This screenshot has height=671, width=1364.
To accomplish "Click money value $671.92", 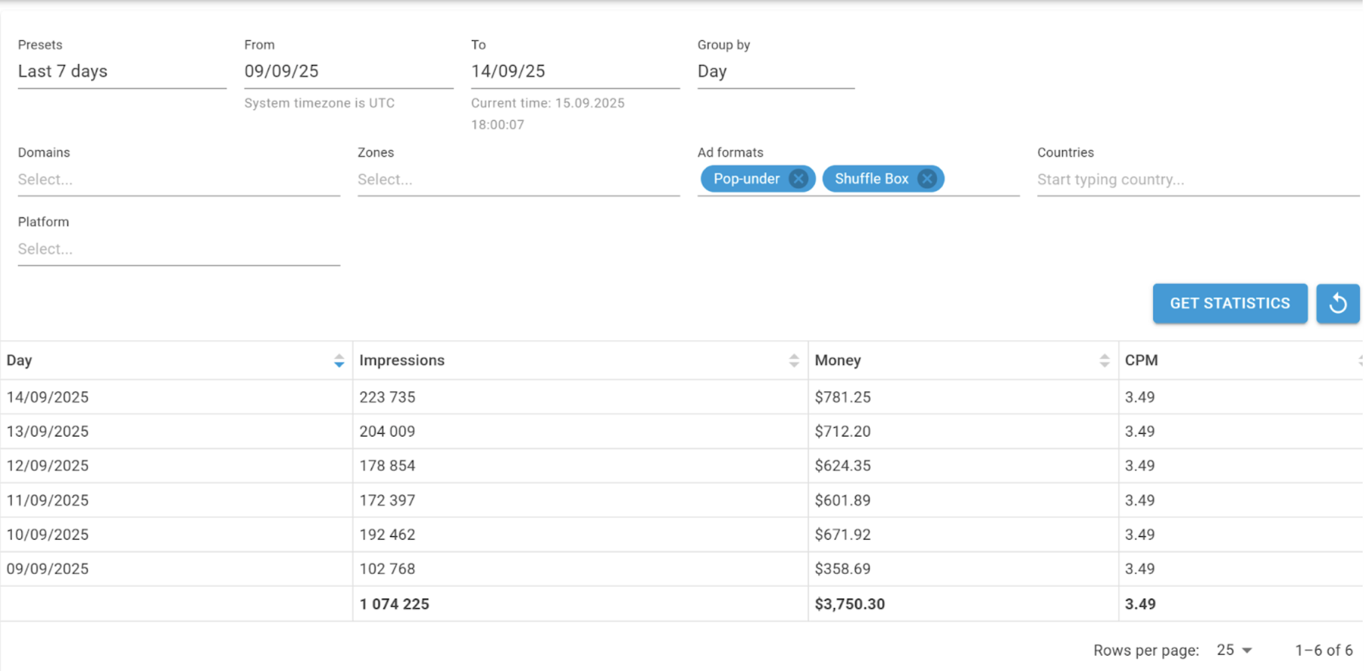I will pyautogui.click(x=843, y=534).
